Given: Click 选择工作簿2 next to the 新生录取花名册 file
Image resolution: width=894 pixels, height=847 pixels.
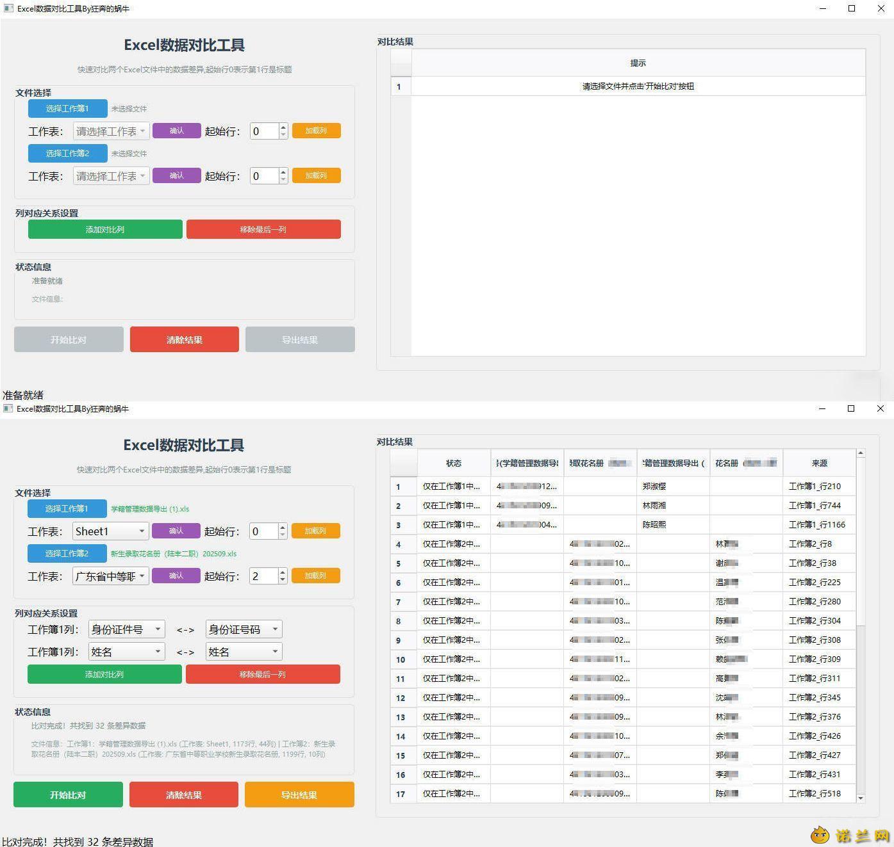Looking at the screenshot, I should [x=67, y=553].
